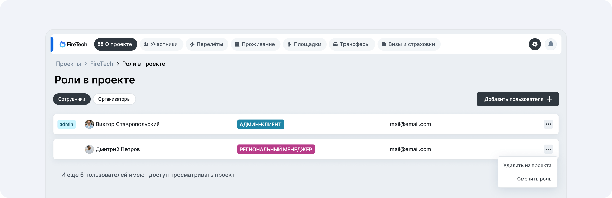Switch to the Организаторы filter
The height and width of the screenshot is (198, 612).
(x=114, y=99)
